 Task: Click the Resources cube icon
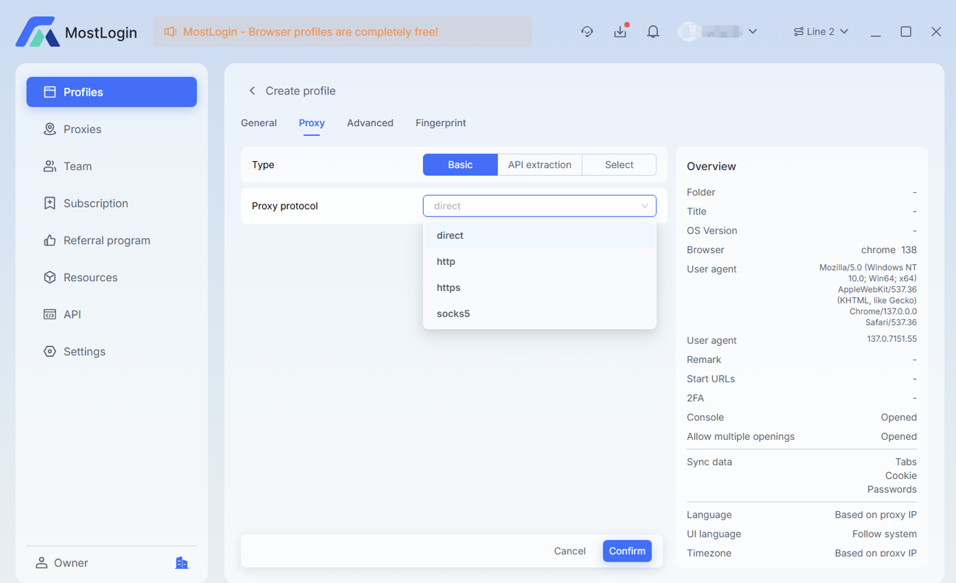point(50,277)
